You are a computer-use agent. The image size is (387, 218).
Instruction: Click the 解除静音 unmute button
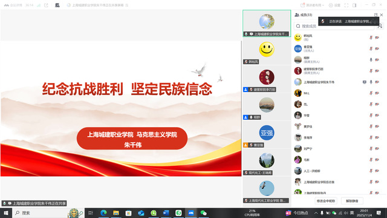click(352, 201)
